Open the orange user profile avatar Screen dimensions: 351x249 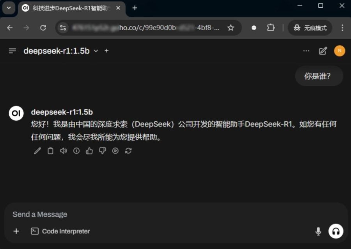click(339, 51)
